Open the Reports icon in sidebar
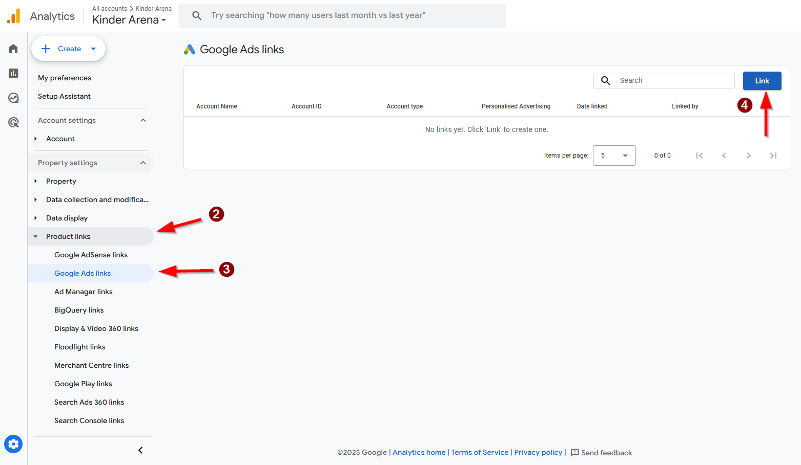Viewport: 801px width, 465px height. (13, 73)
